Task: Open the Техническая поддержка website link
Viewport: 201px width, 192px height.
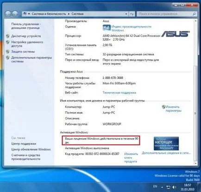Action: point(119,93)
